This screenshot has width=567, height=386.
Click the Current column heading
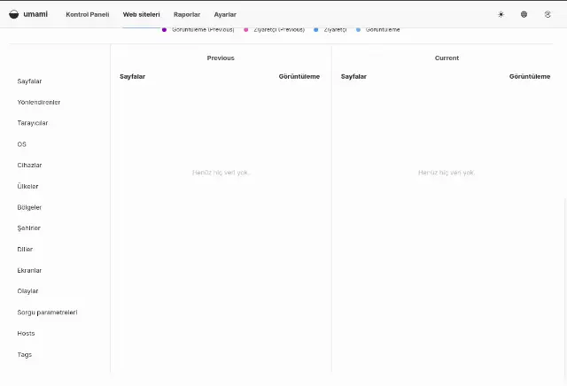coord(447,58)
